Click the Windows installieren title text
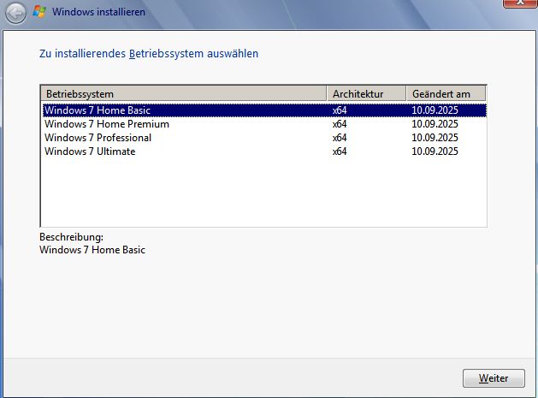Screen dimensions: 538x398 98,12
